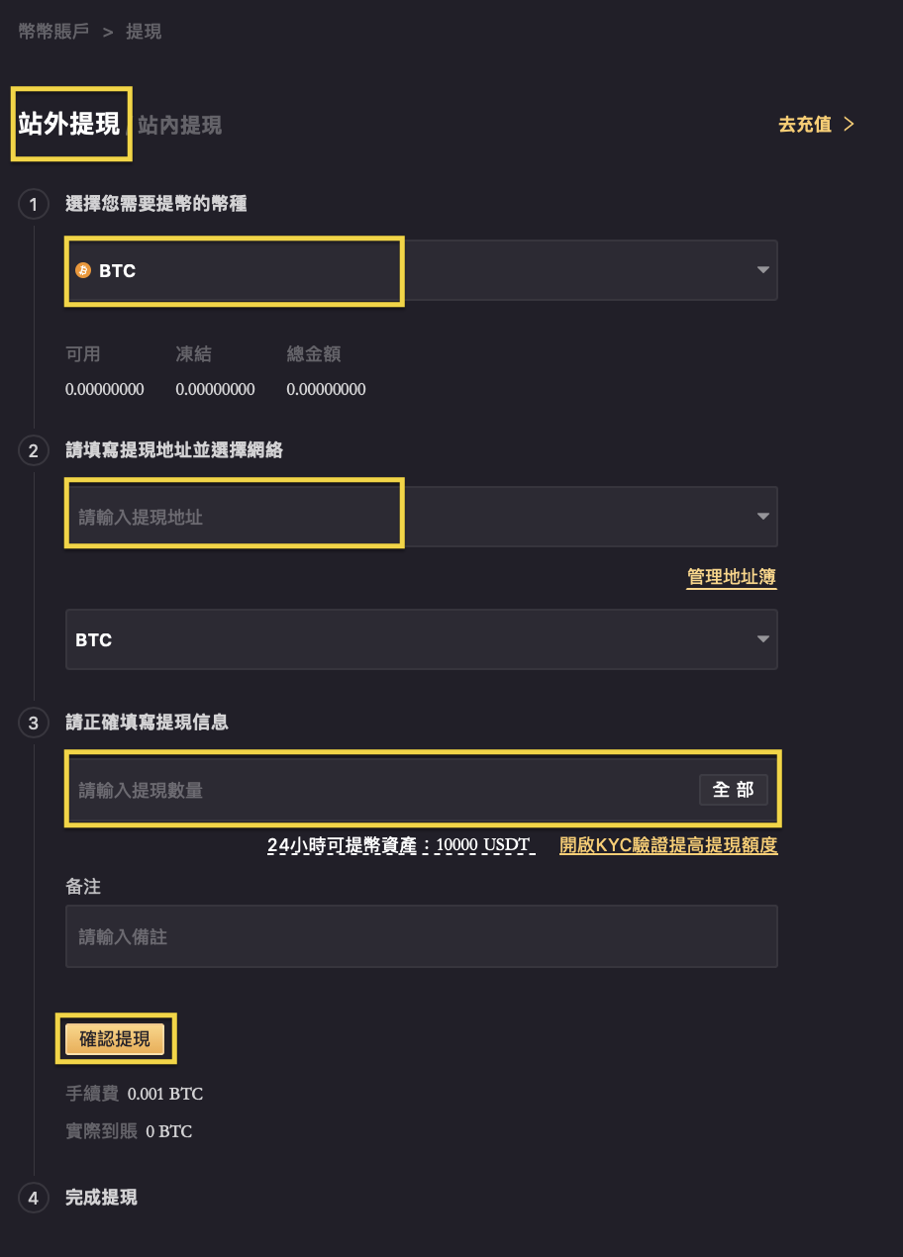The width and height of the screenshot is (903, 1257).
Task: Click the step 1 circle number icon
Action: pyautogui.click(x=33, y=205)
